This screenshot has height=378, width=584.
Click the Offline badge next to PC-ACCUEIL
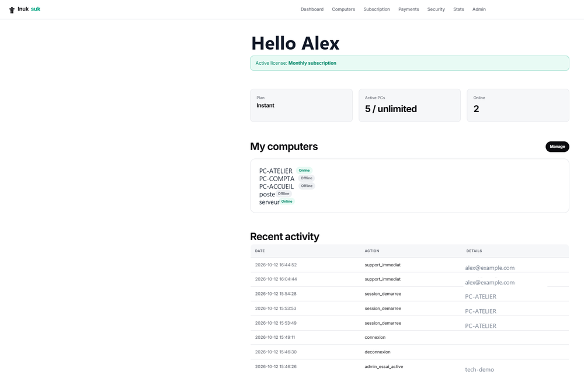(307, 186)
